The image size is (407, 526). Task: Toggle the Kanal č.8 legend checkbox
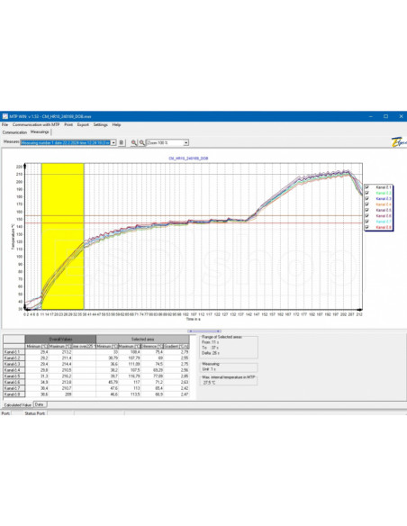pyautogui.click(x=367, y=227)
